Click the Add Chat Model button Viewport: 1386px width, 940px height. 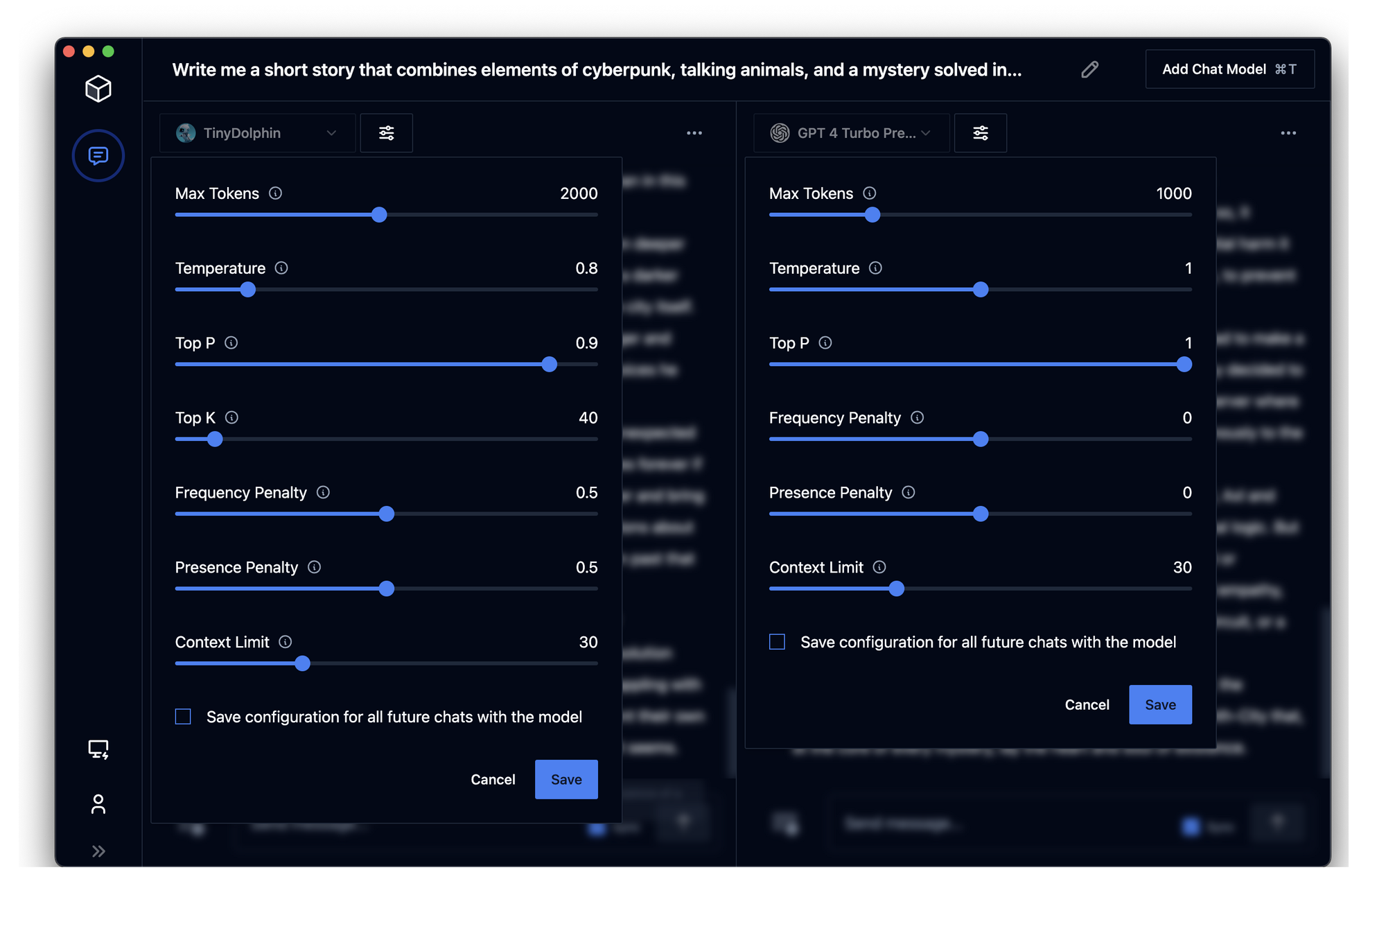click(x=1229, y=69)
